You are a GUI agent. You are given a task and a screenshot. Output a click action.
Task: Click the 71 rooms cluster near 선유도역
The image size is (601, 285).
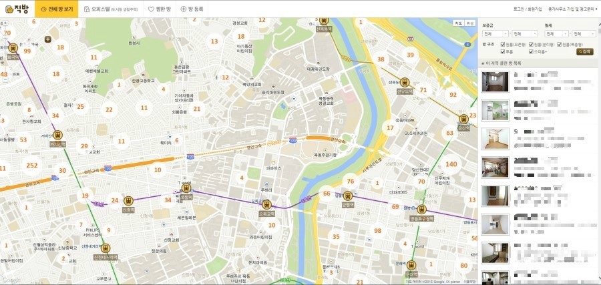[423, 90]
